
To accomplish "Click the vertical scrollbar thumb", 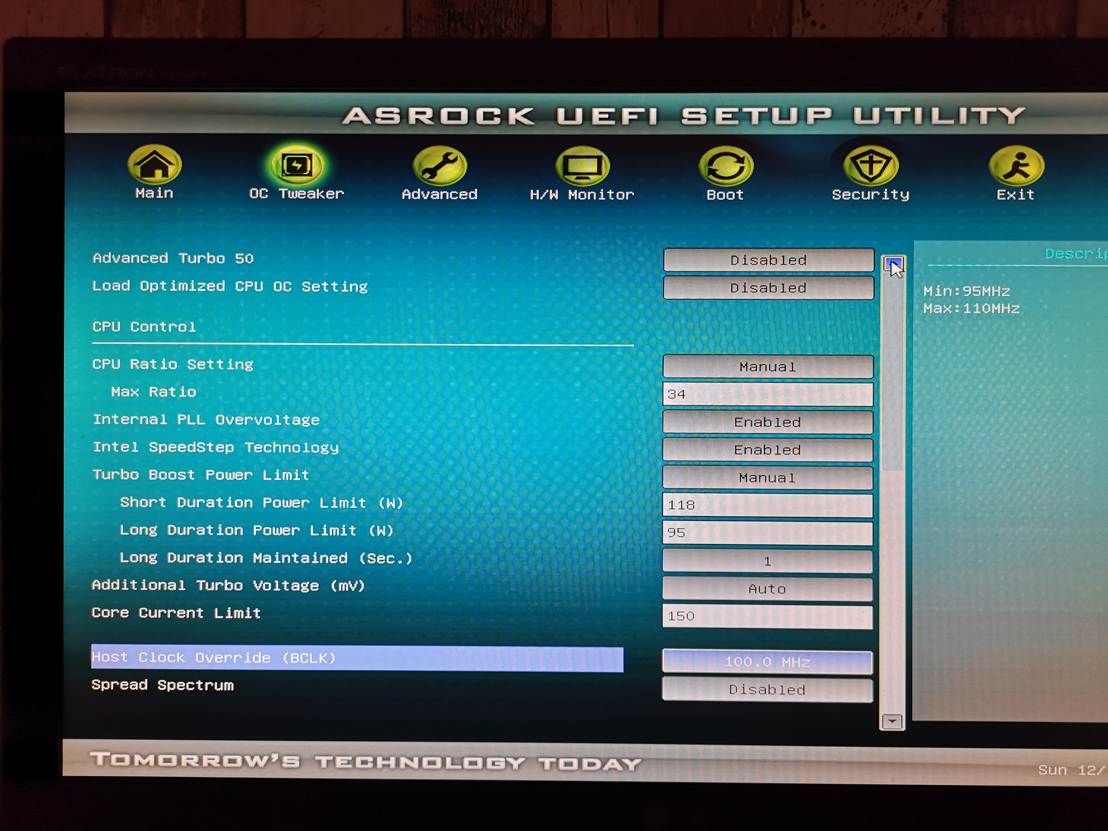I will [893, 371].
